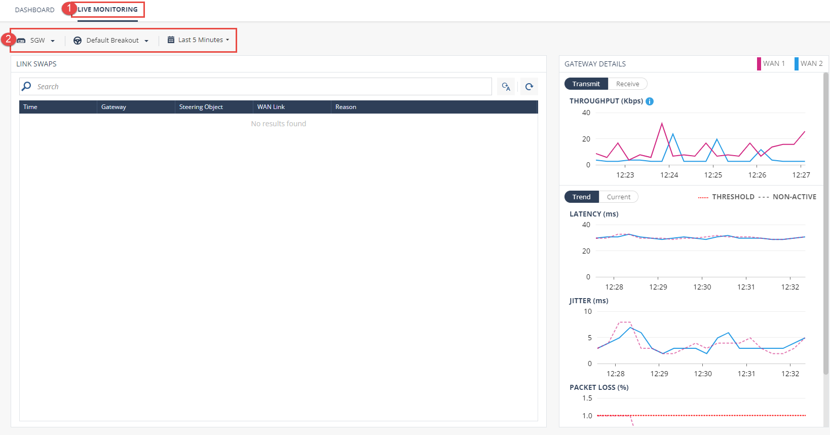Click the NON-ACTIVE legend label
Screen dimensions: 830x435
(795, 197)
